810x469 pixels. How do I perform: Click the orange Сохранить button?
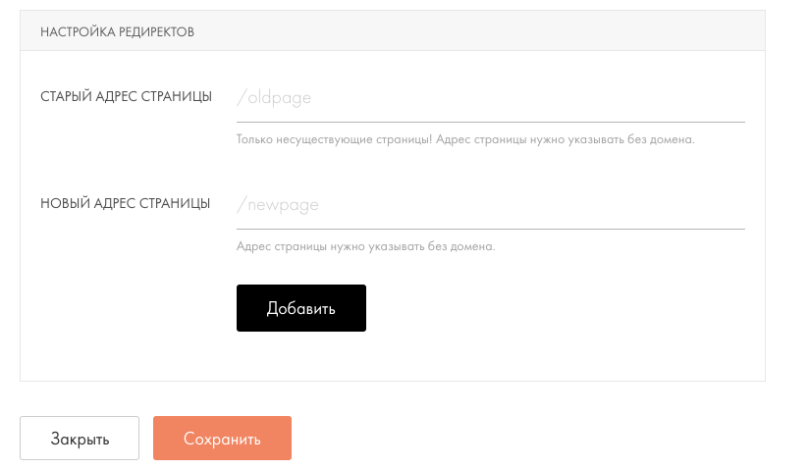[222, 439]
